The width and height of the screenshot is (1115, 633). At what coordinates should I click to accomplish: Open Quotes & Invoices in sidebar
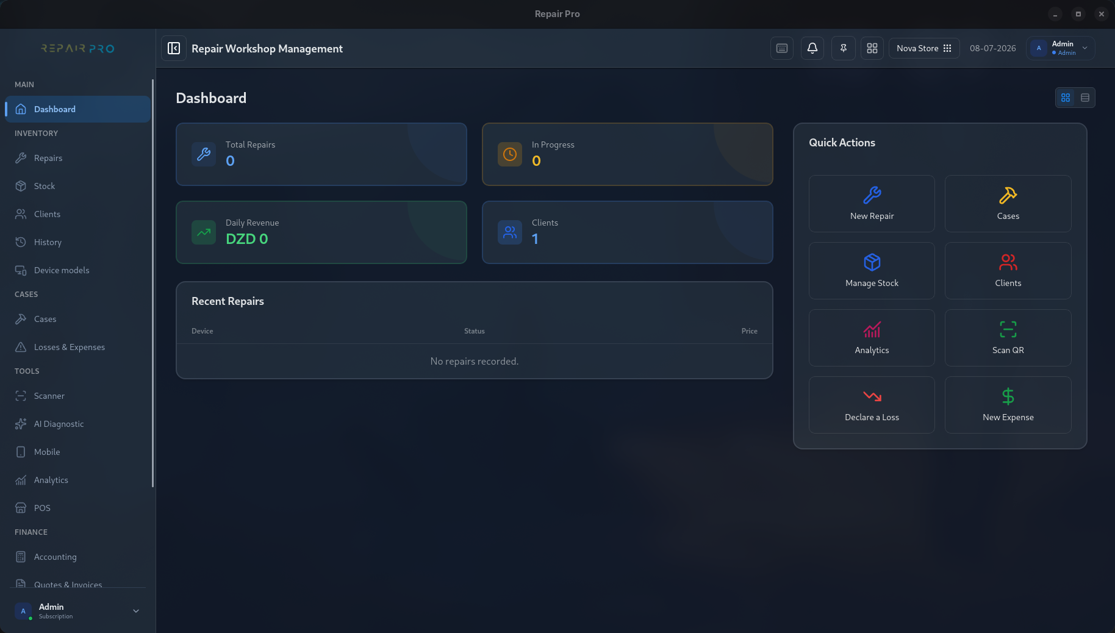coord(77,582)
